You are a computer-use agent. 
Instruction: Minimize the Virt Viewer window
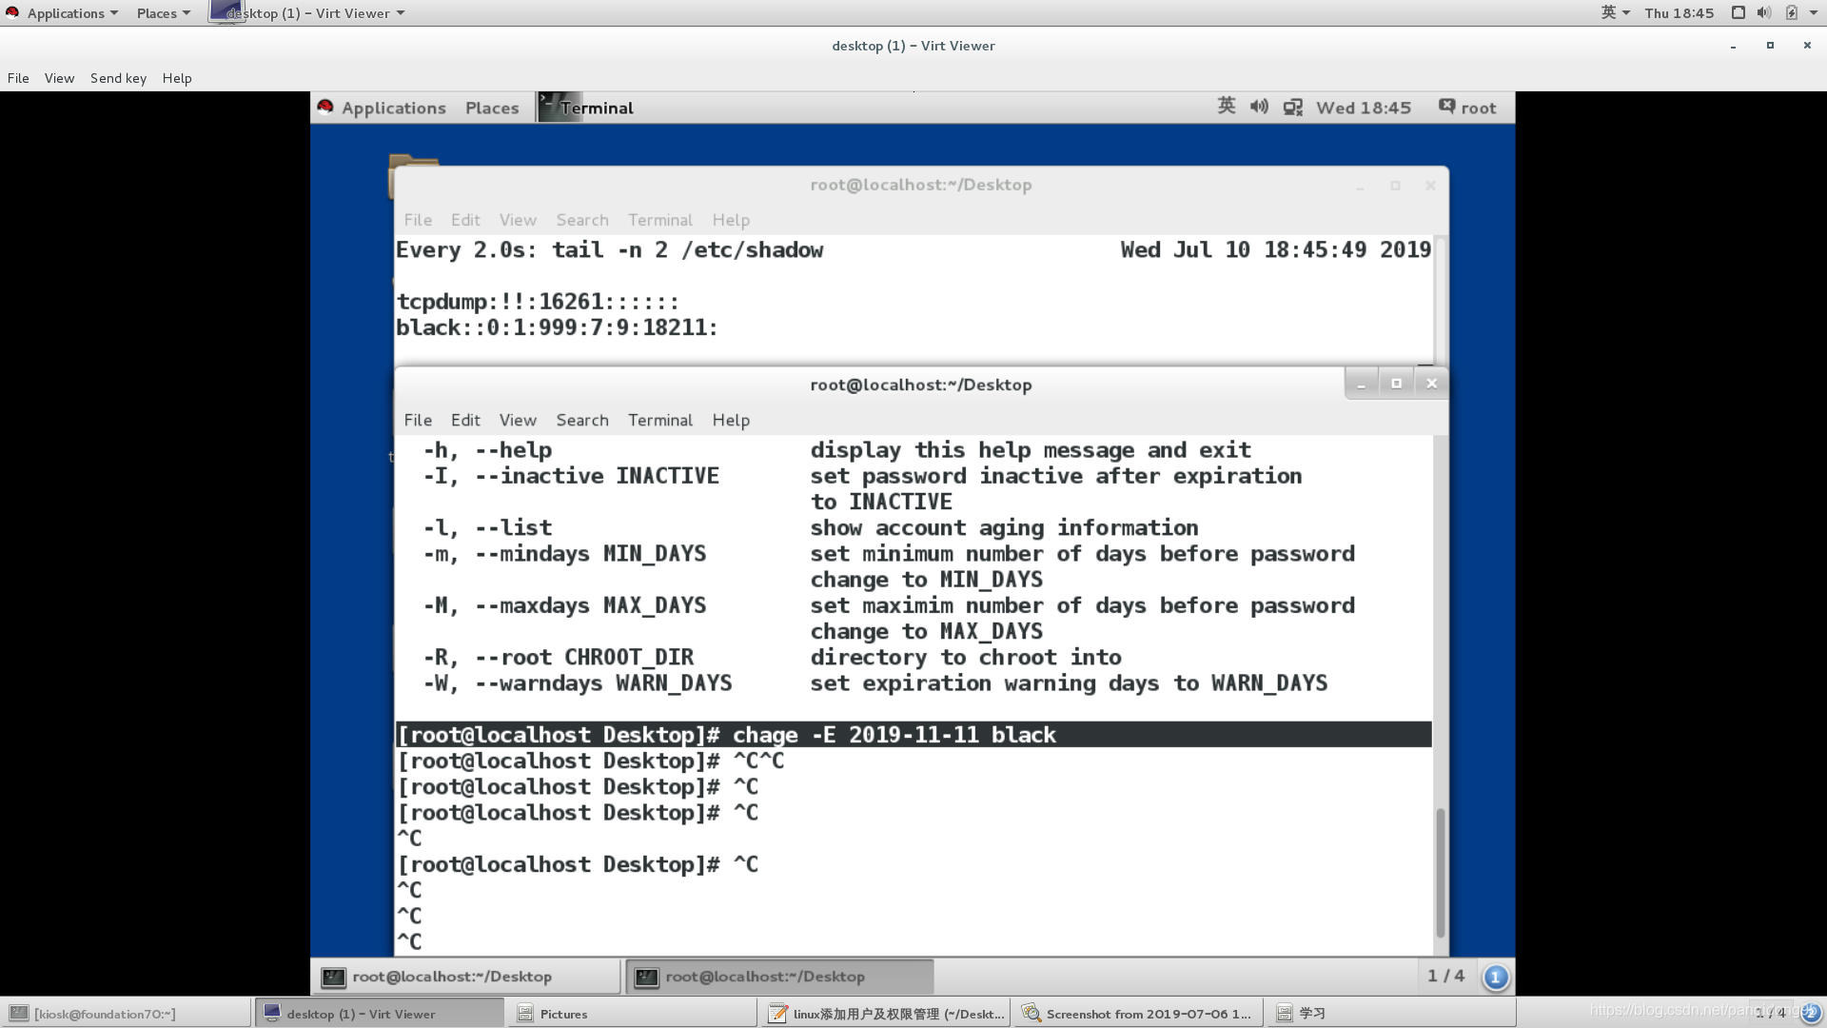1733,46
